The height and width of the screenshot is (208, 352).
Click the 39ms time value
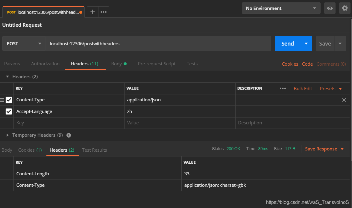click(263, 149)
